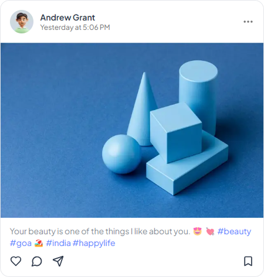Click the heart with arrow emoji

coord(210,231)
